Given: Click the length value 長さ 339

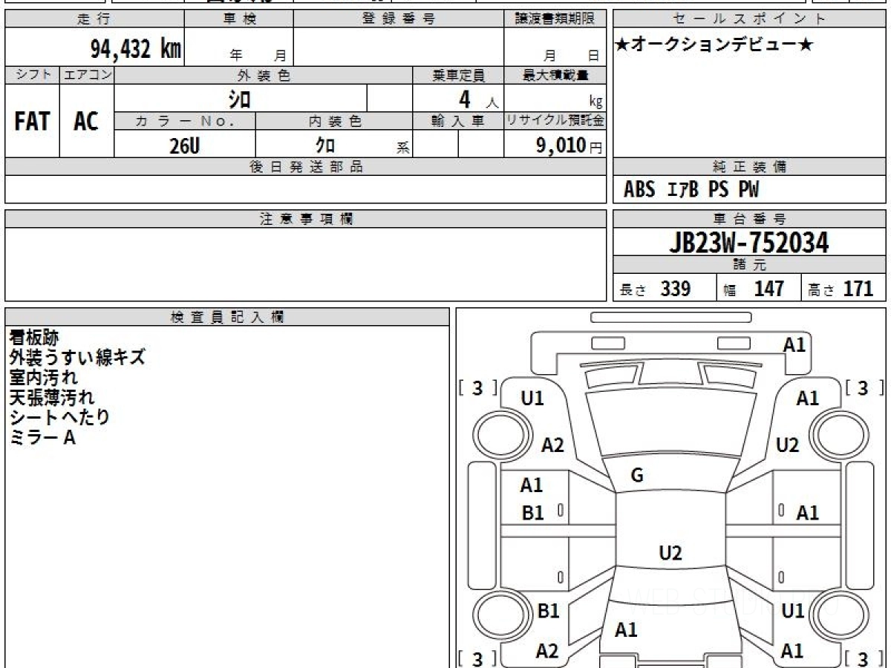Looking at the screenshot, I should coord(656,289).
